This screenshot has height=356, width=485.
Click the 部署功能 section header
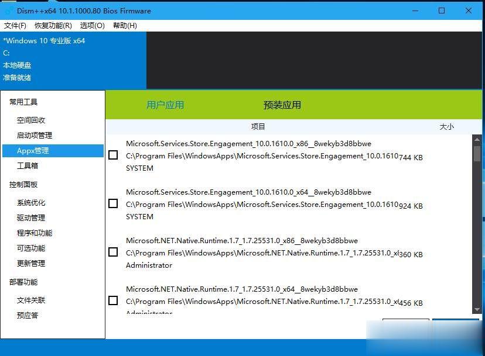pyautogui.click(x=23, y=282)
